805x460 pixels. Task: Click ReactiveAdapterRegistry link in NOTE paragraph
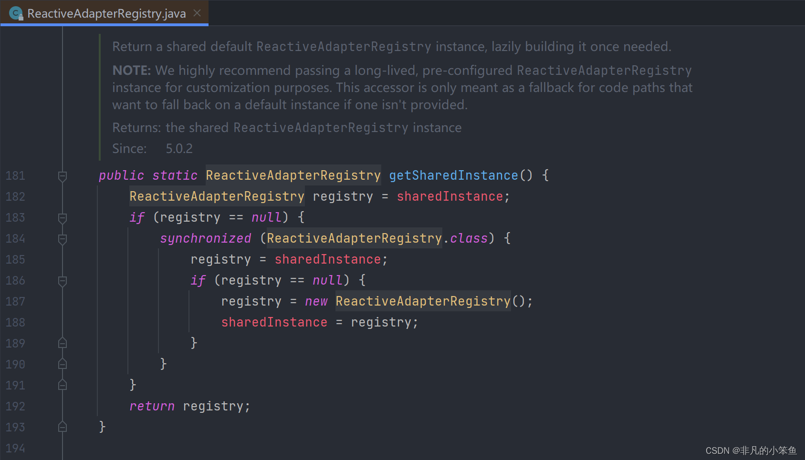(x=604, y=71)
